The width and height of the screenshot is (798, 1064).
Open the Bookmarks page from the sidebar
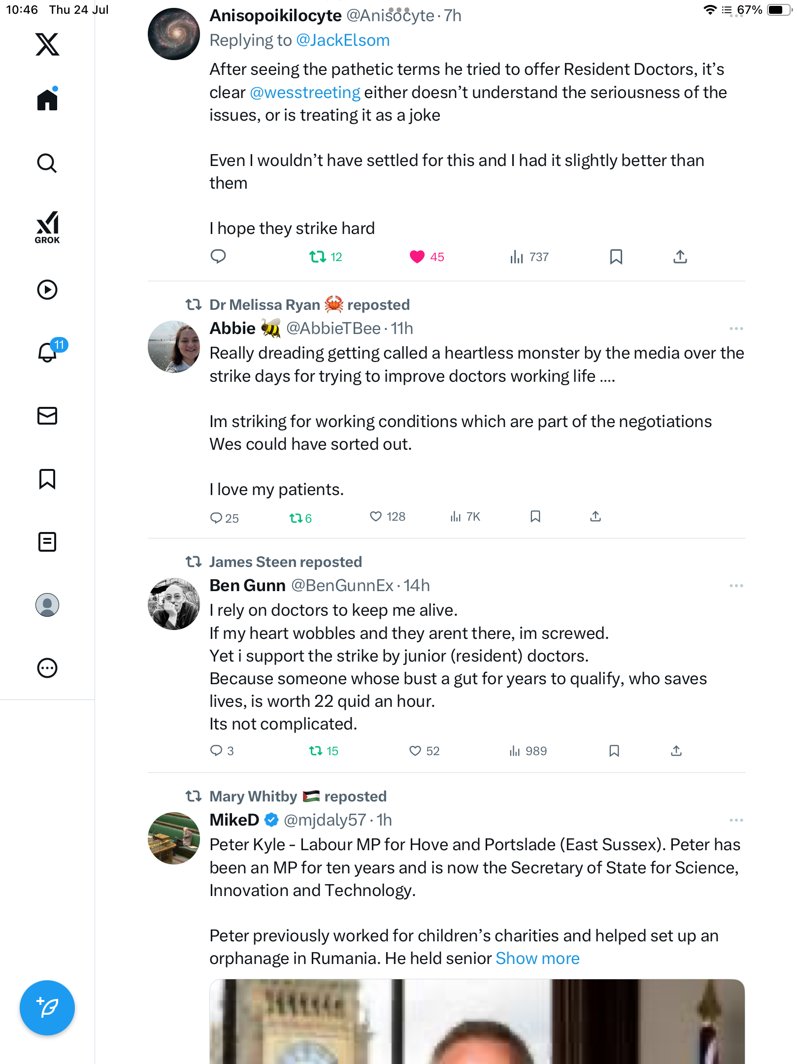[47, 479]
